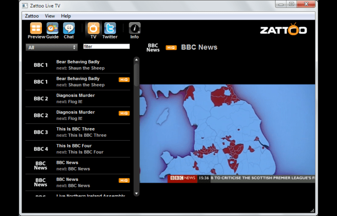Select first BBC 2 Diagnosis Murder row without HiQ
The height and width of the screenshot is (216, 337).
point(78,98)
